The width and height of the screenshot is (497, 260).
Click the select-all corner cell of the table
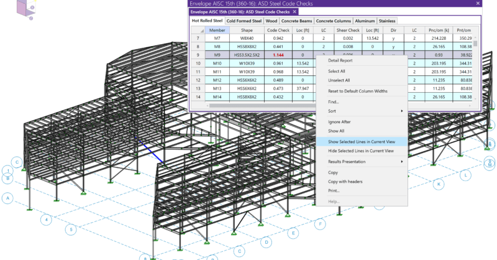(x=198, y=30)
